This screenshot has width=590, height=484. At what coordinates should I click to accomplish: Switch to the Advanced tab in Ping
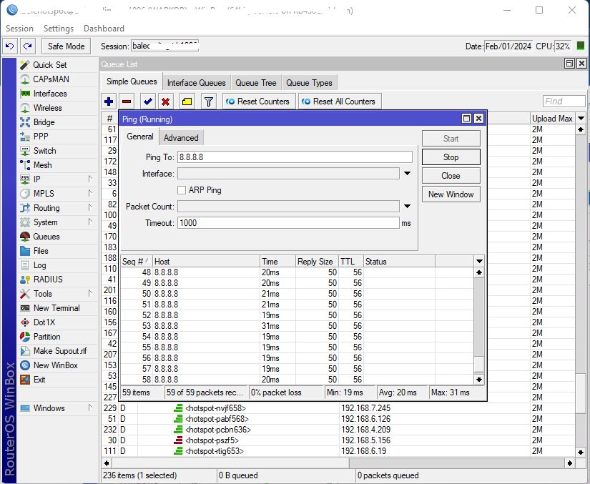[181, 138]
